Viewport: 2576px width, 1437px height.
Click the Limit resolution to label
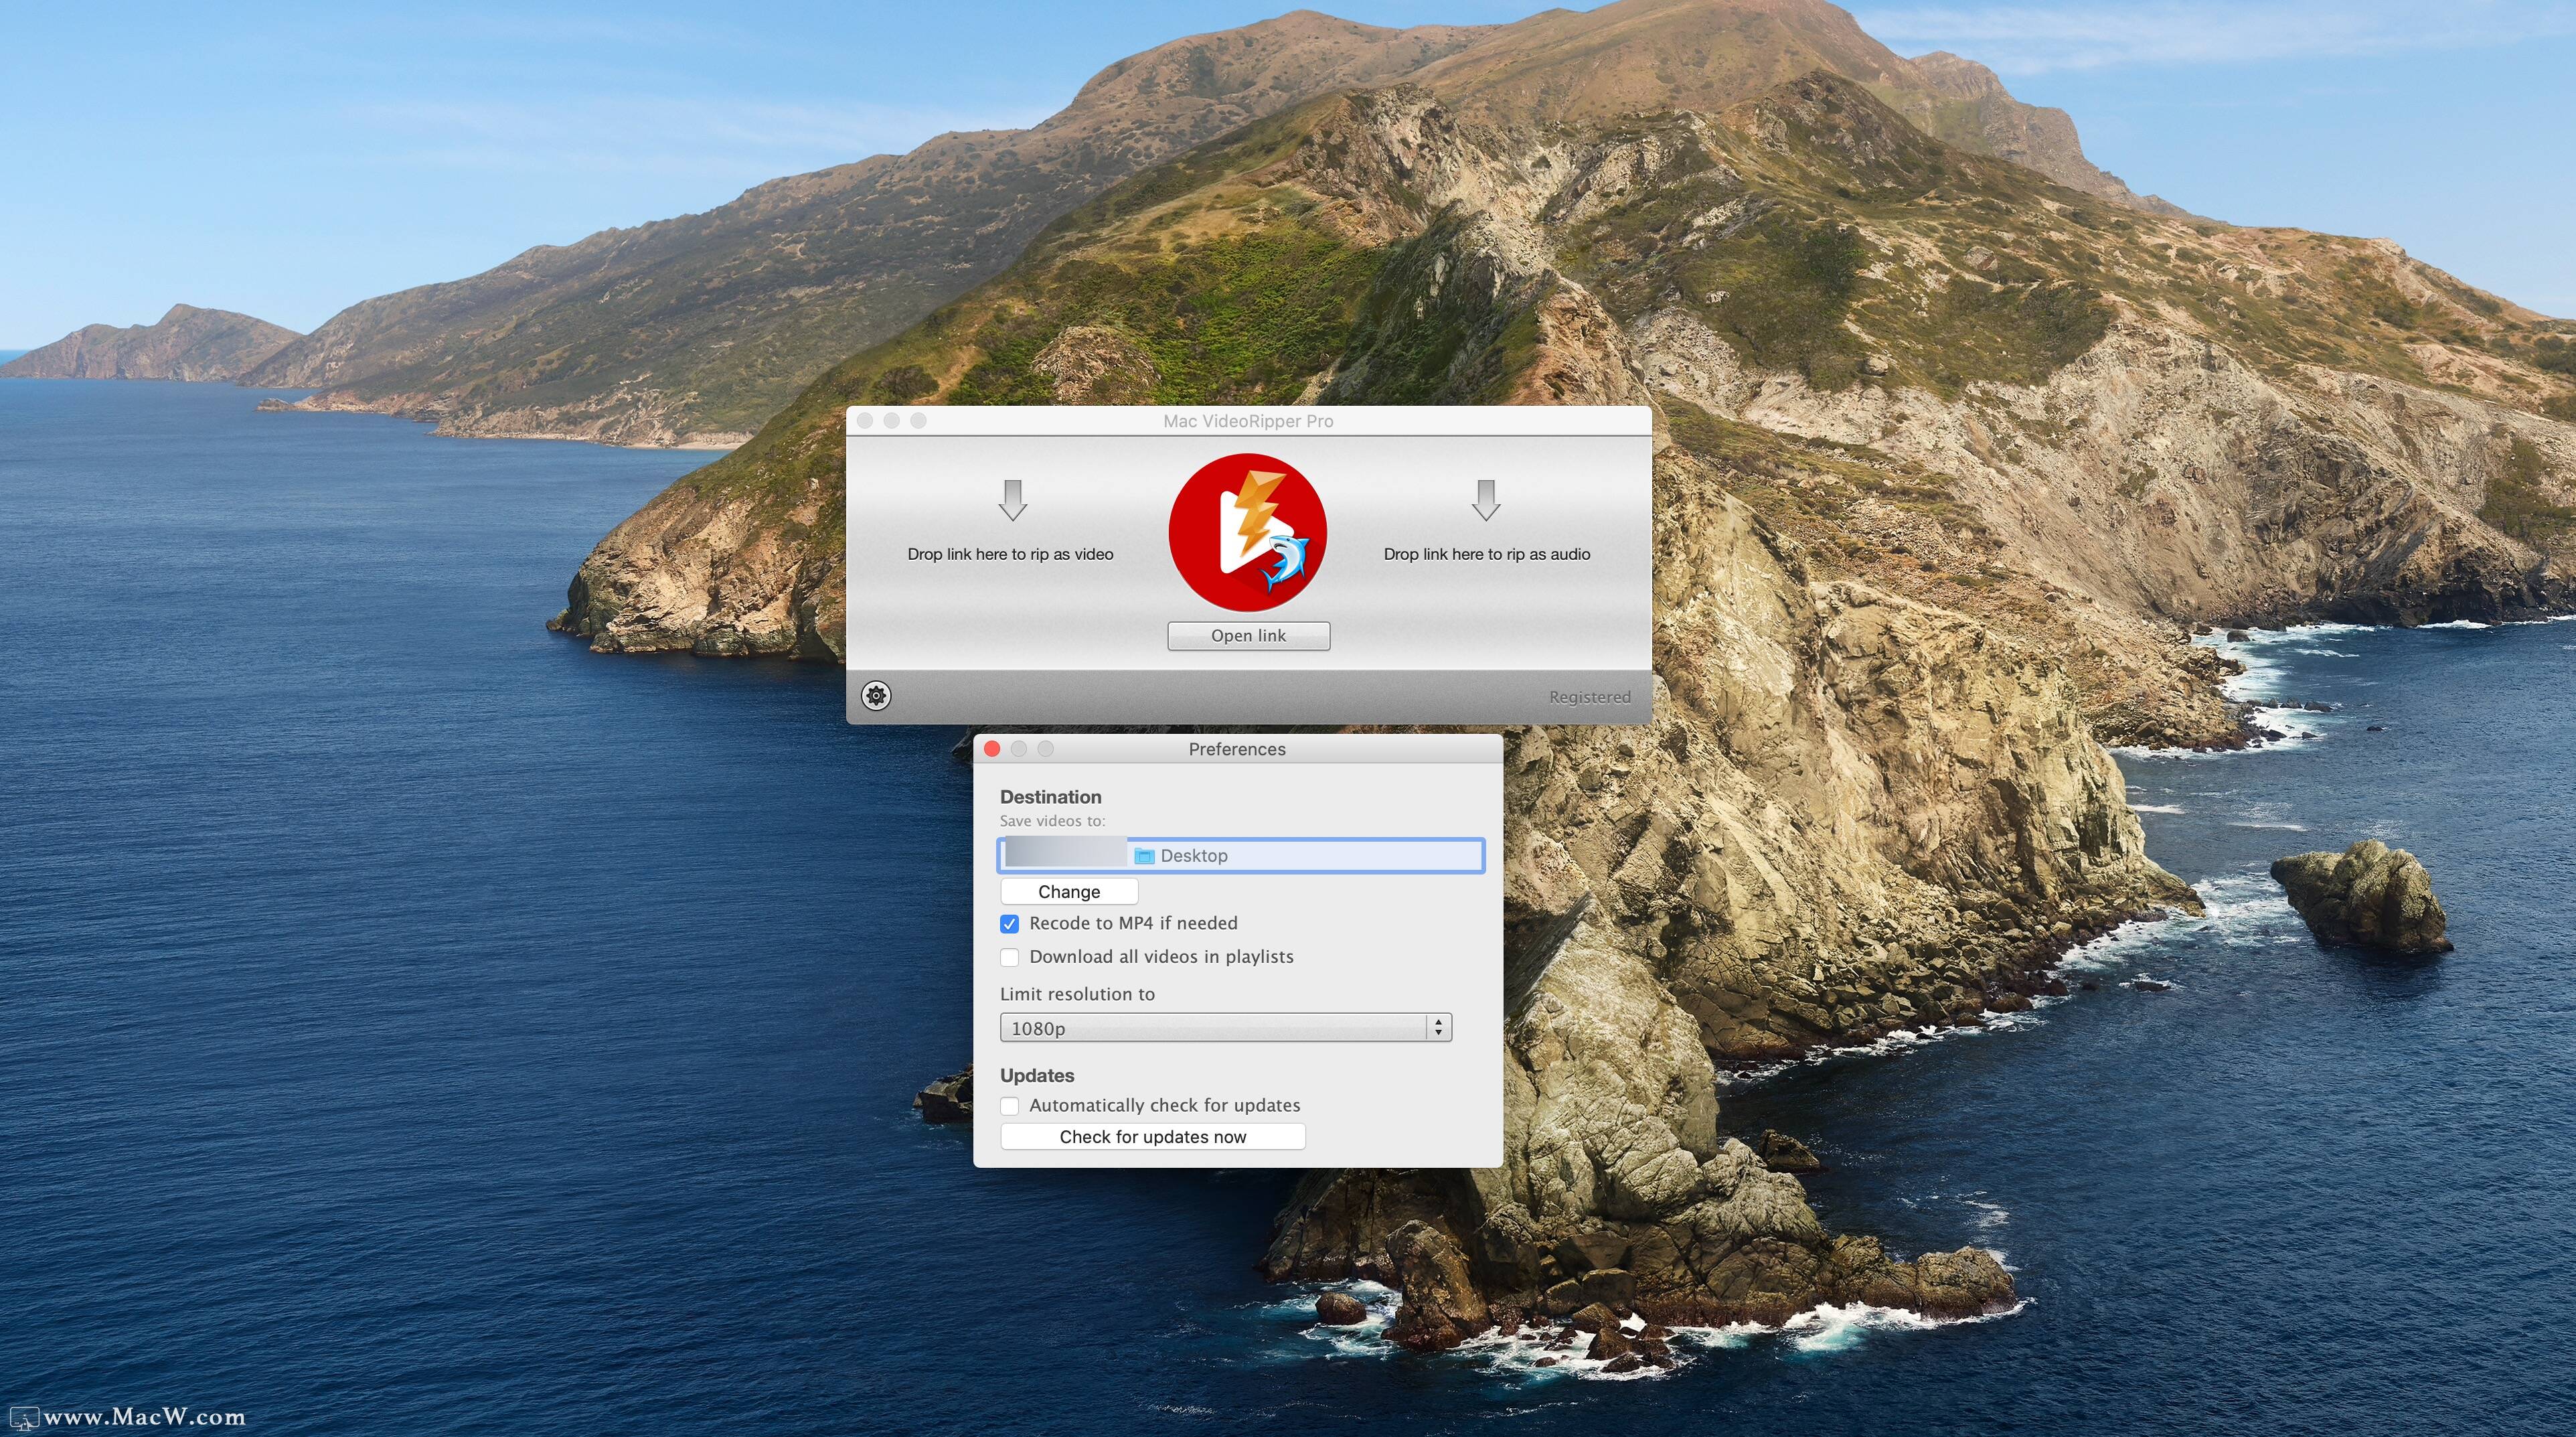(1077, 994)
